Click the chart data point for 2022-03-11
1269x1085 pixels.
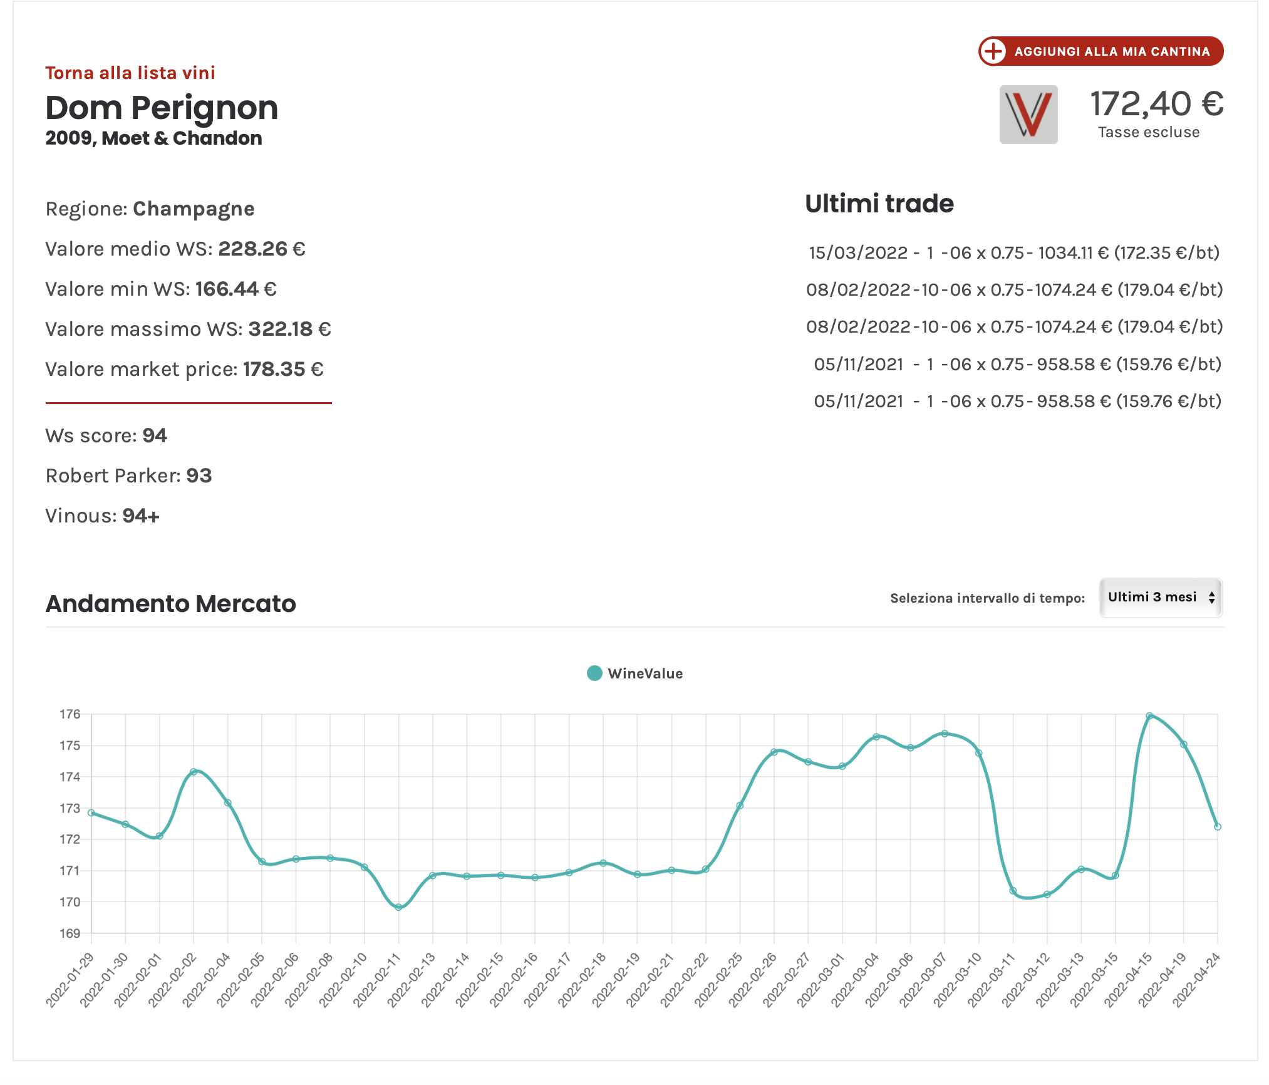(x=1013, y=891)
